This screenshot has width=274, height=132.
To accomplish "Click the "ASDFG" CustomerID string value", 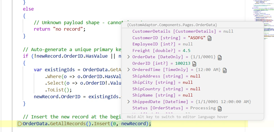I will pyautogui.click(x=196, y=38).
